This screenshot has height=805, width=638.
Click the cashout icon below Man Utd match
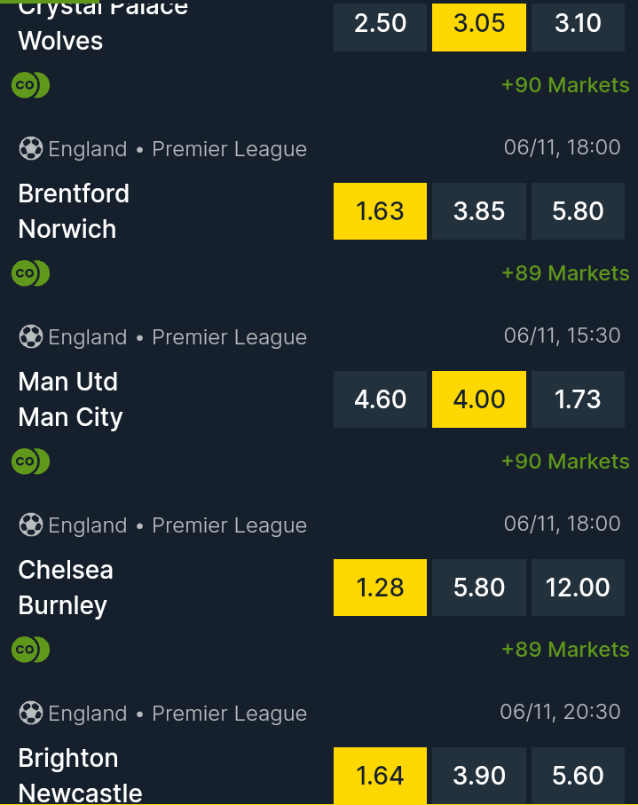[30, 462]
